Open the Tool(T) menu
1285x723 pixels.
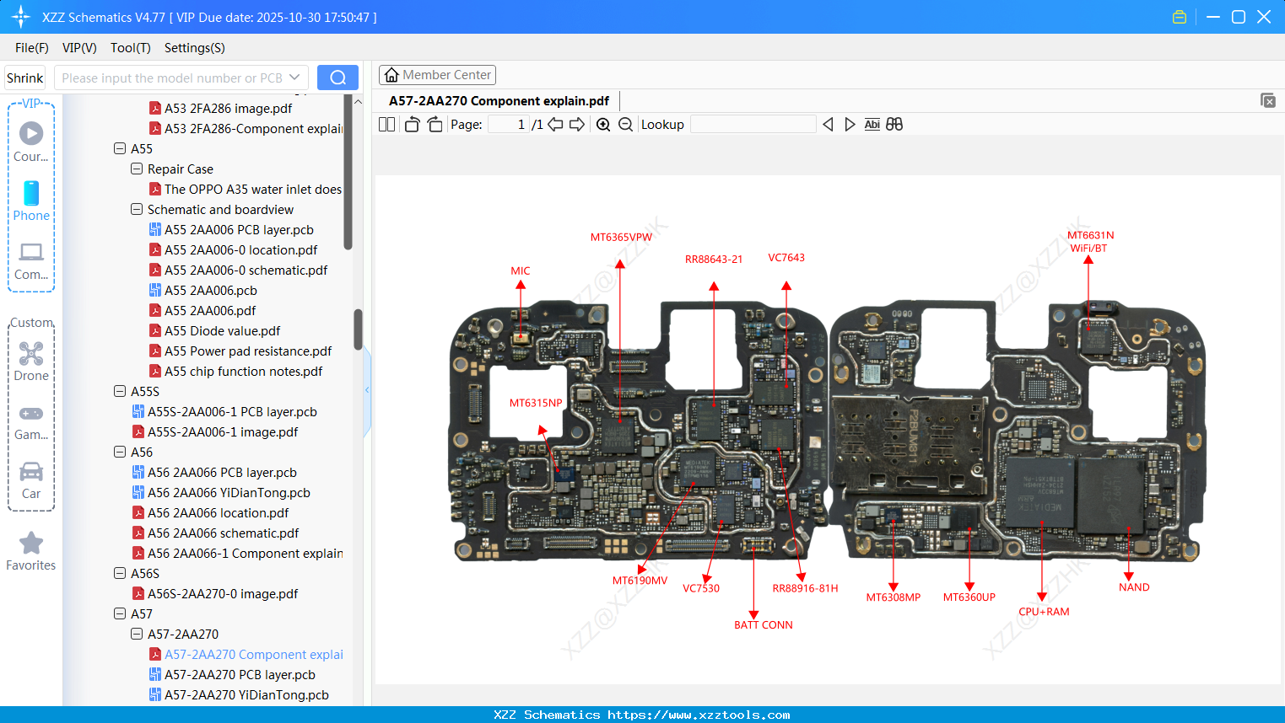click(x=131, y=48)
